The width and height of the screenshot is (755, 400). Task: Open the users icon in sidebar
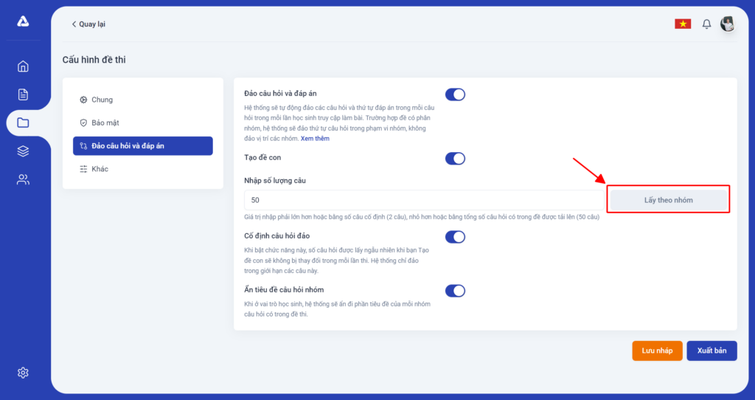23,180
